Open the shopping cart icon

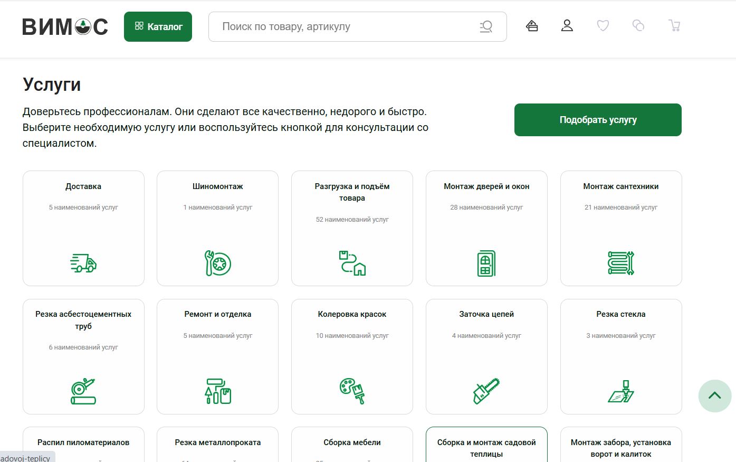pos(674,26)
